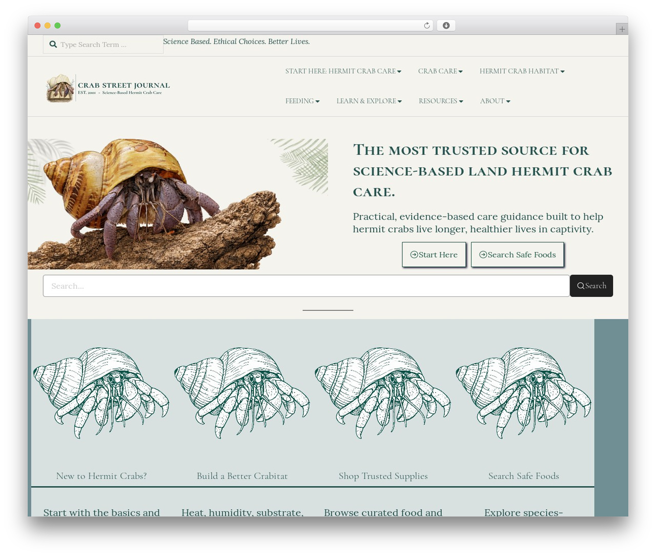Click the hermit crab drawing above New to Hermit Crabs
Viewport: 656px width, 556px height.
click(101, 393)
